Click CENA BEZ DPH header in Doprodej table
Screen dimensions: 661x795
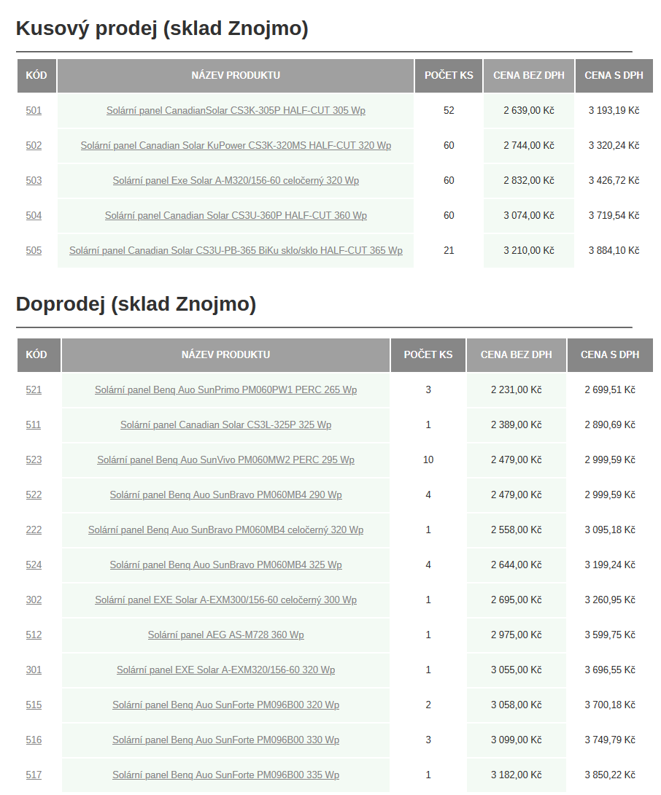[517, 355]
